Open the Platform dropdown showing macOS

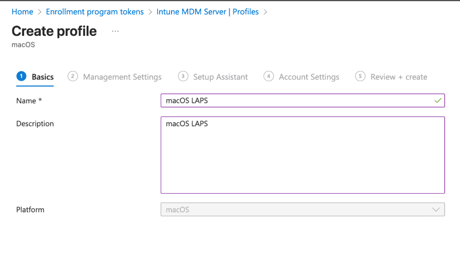click(295, 209)
